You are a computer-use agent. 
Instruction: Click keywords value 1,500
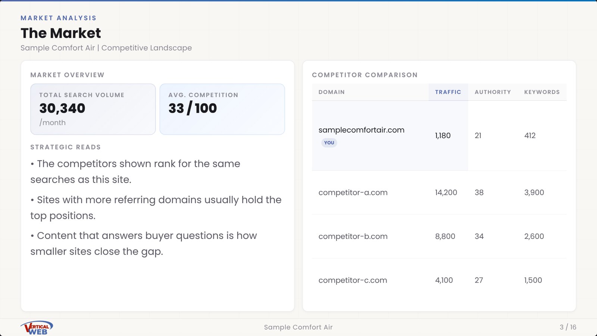click(x=533, y=280)
